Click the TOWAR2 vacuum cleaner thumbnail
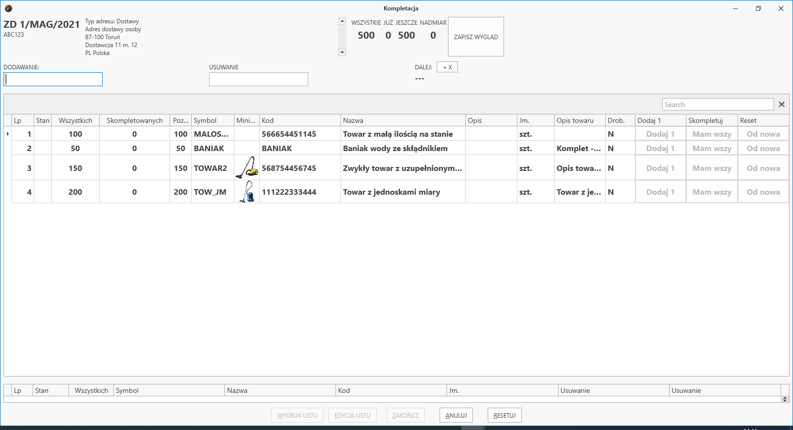Viewport: 793px width, 430px height. pyautogui.click(x=247, y=167)
